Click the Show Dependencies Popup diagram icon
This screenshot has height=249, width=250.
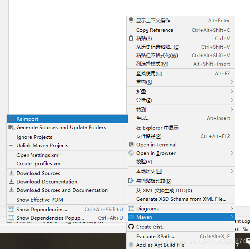coord(11,218)
